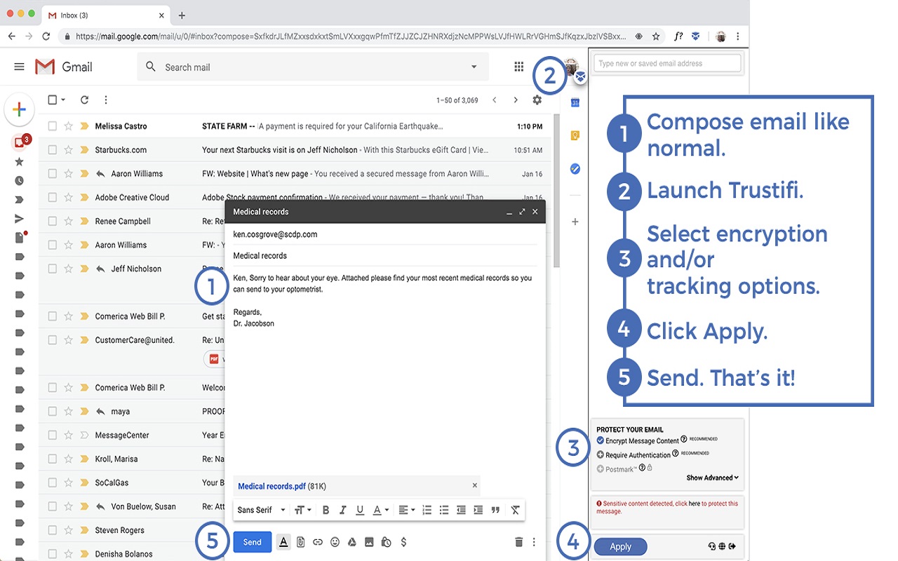Refresh the inbox list

click(84, 100)
